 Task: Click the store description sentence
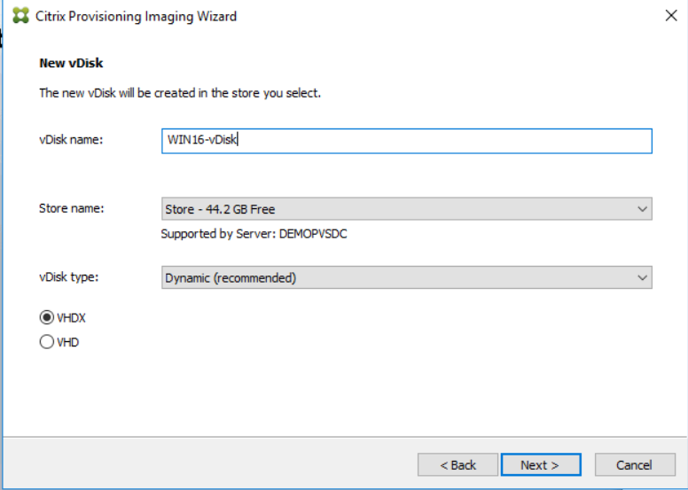[x=180, y=93]
